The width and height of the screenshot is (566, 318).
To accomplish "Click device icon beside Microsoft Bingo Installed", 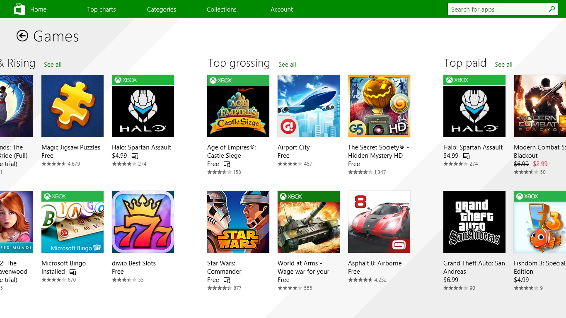I will [73, 272].
